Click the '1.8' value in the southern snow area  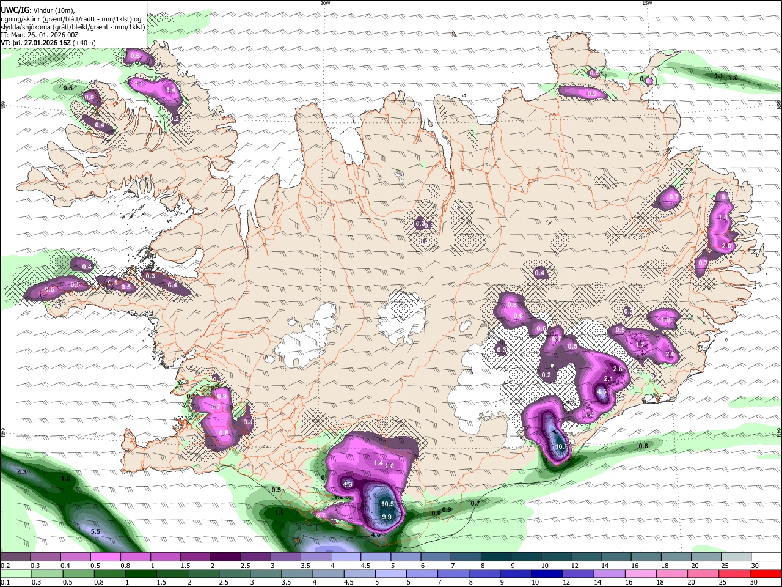click(390, 466)
